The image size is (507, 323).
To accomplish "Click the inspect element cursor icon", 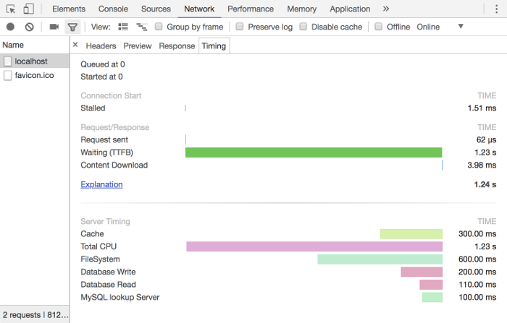I will 11,9.
